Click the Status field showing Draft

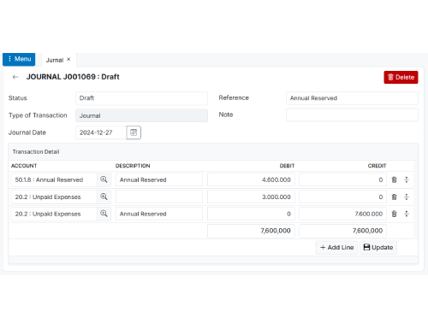pos(141,98)
